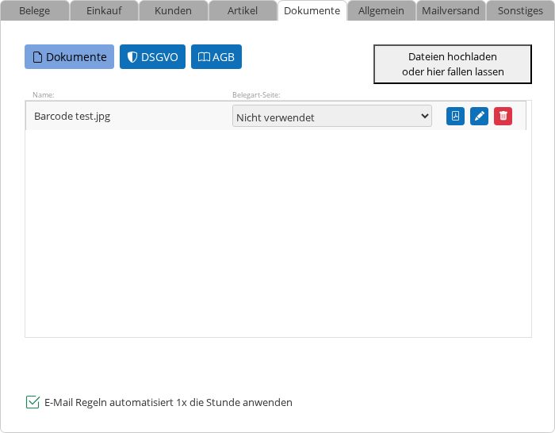Switch to the Artikel tab
The image size is (555, 433).
(242, 11)
